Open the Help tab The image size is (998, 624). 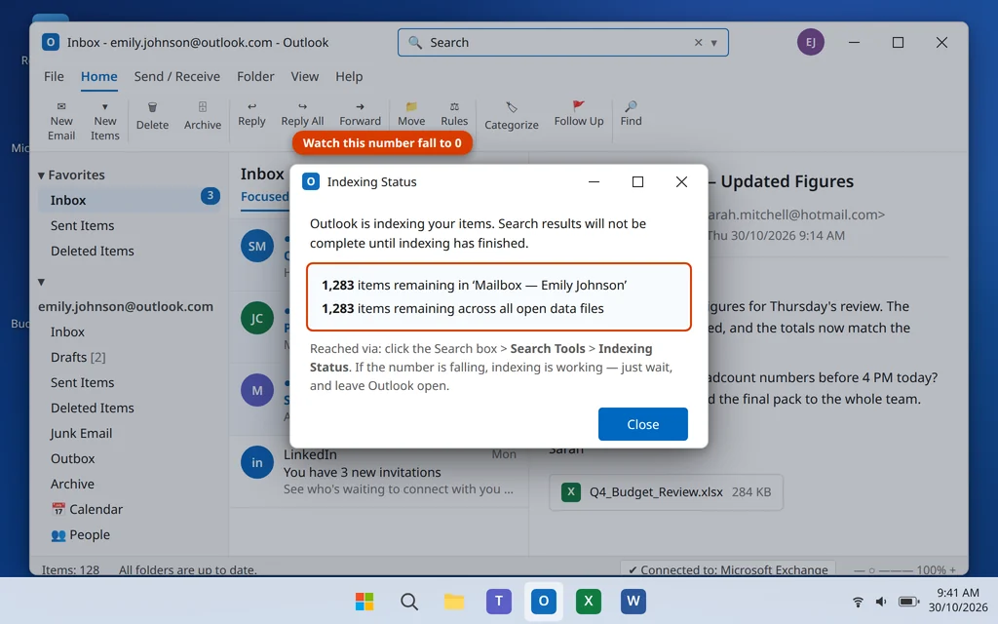click(349, 76)
